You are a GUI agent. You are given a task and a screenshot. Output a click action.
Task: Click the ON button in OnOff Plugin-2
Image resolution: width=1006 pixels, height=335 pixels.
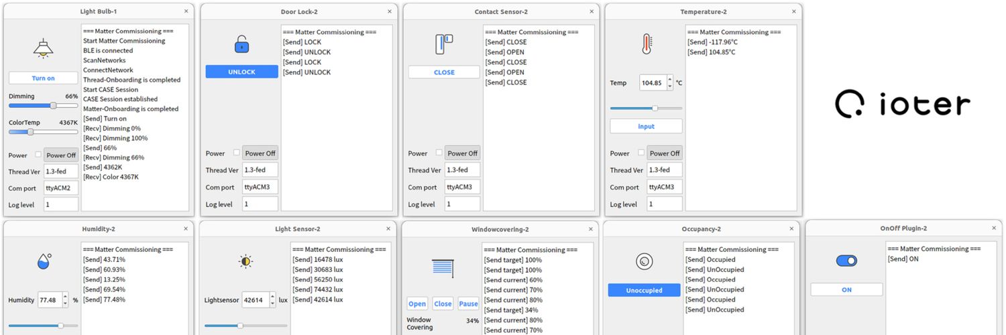(x=846, y=289)
